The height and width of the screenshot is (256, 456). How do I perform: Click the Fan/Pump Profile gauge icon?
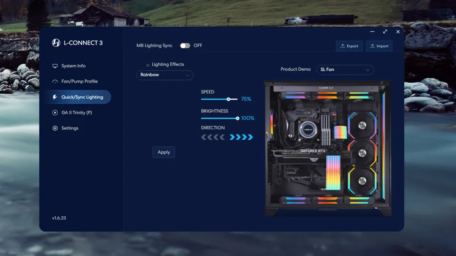coord(55,82)
